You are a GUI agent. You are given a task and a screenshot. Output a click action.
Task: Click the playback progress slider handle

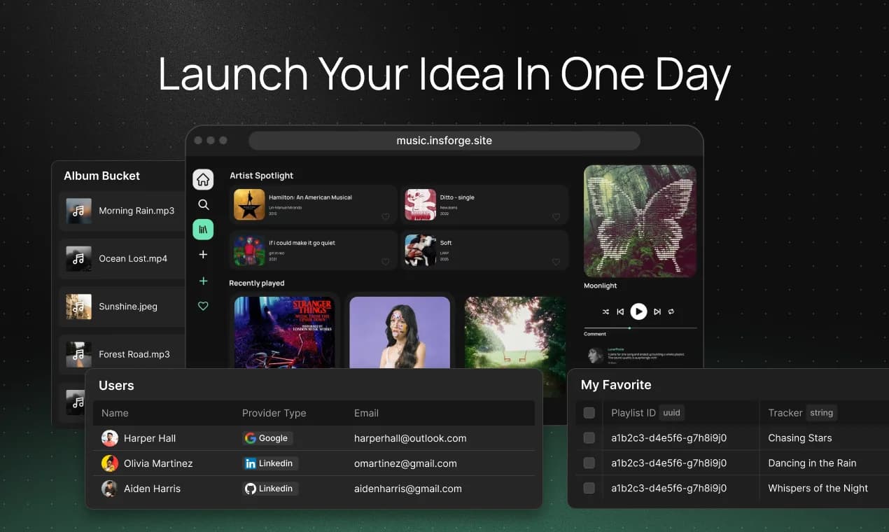click(x=629, y=328)
